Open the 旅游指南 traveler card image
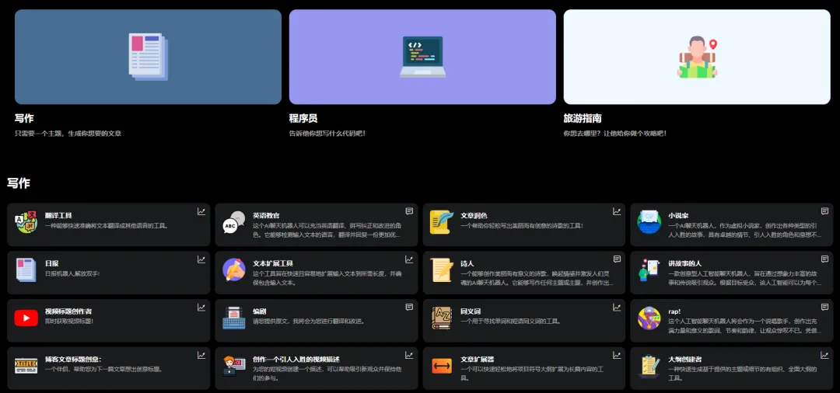The image size is (840, 393). coord(697,57)
